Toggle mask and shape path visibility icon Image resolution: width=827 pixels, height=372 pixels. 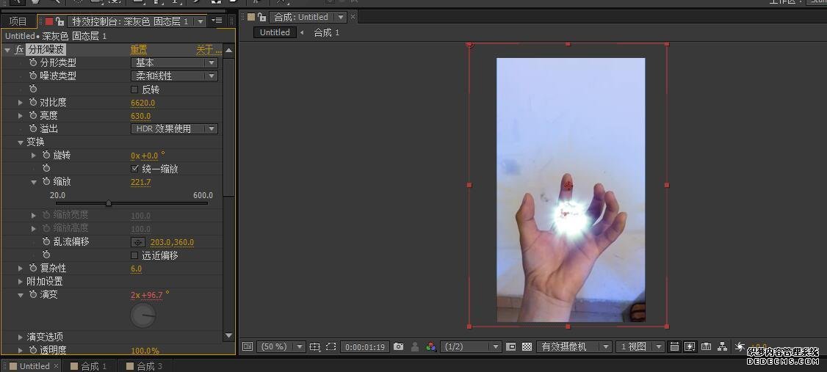(x=331, y=347)
